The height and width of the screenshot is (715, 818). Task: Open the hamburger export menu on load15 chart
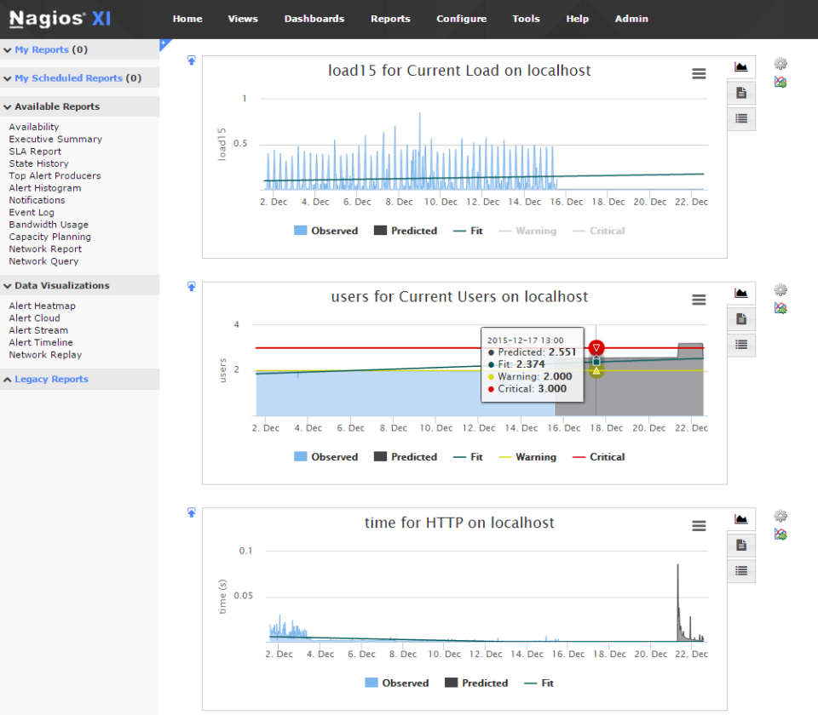pos(699,73)
